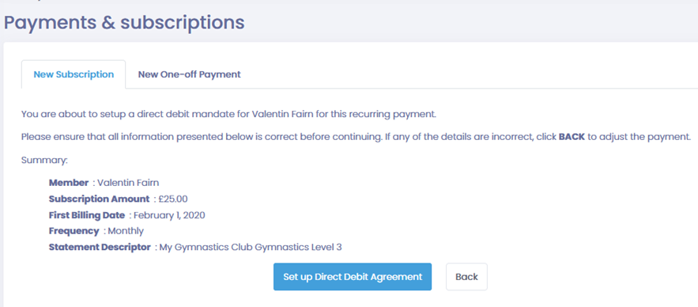Click the Subscription Amount label
The height and width of the screenshot is (307, 698).
click(x=100, y=199)
